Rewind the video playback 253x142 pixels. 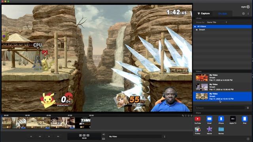(x=40, y=136)
